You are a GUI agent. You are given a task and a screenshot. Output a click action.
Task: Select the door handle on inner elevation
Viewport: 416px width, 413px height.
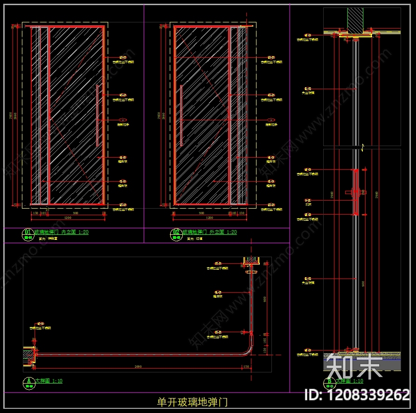pos(97,116)
